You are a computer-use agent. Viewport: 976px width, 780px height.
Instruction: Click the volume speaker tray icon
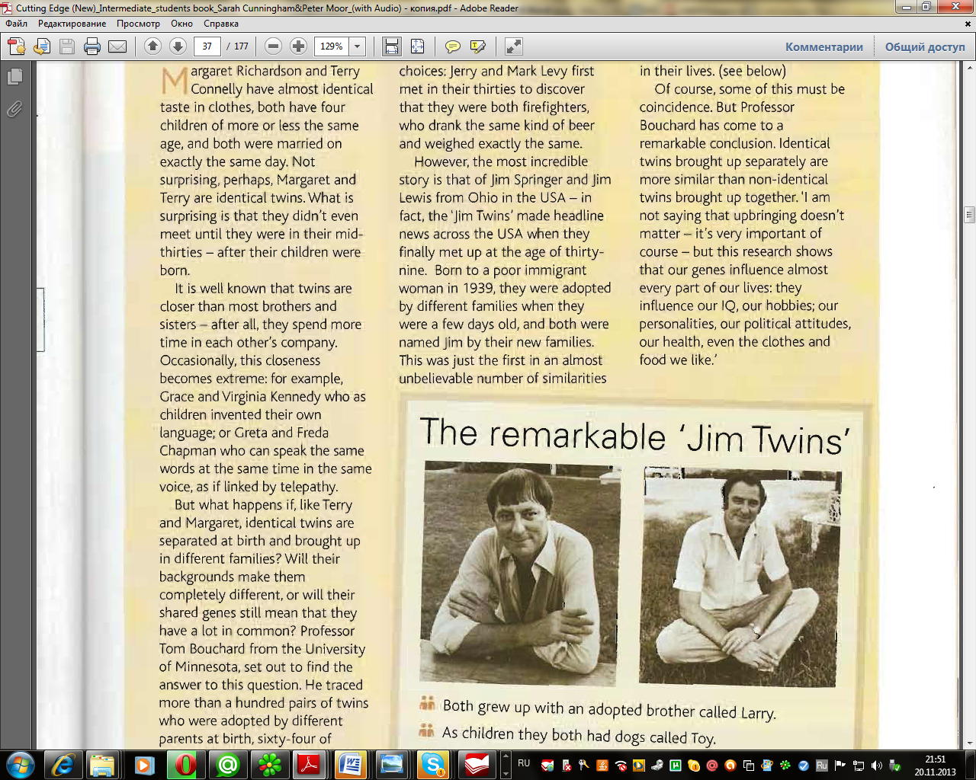point(876,766)
